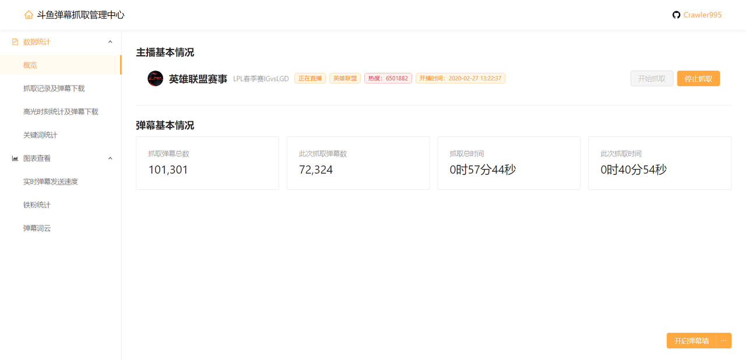This screenshot has width=746, height=360.
Task: Click the home icon beside the title
Action: click(29, 15)
